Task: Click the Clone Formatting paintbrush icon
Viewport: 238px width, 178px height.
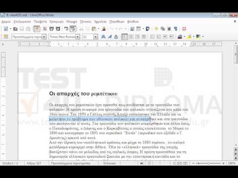Action: 104,29
